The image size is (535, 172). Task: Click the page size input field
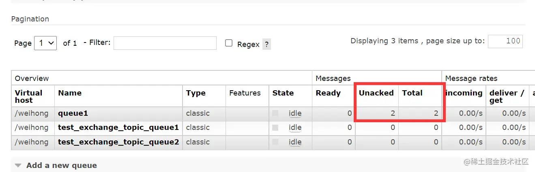pos(505,41)
